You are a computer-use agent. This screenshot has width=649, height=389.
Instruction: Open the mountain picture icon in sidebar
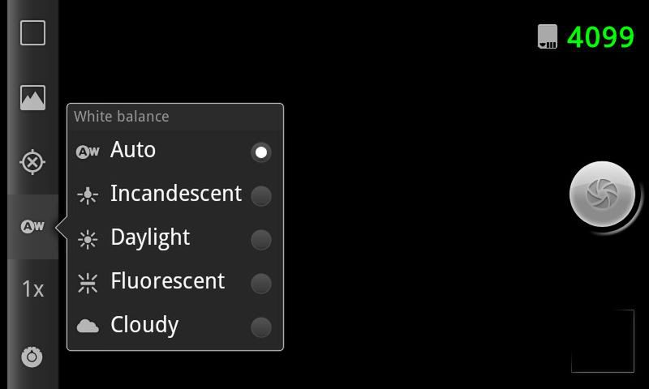[x=32, y=98]
